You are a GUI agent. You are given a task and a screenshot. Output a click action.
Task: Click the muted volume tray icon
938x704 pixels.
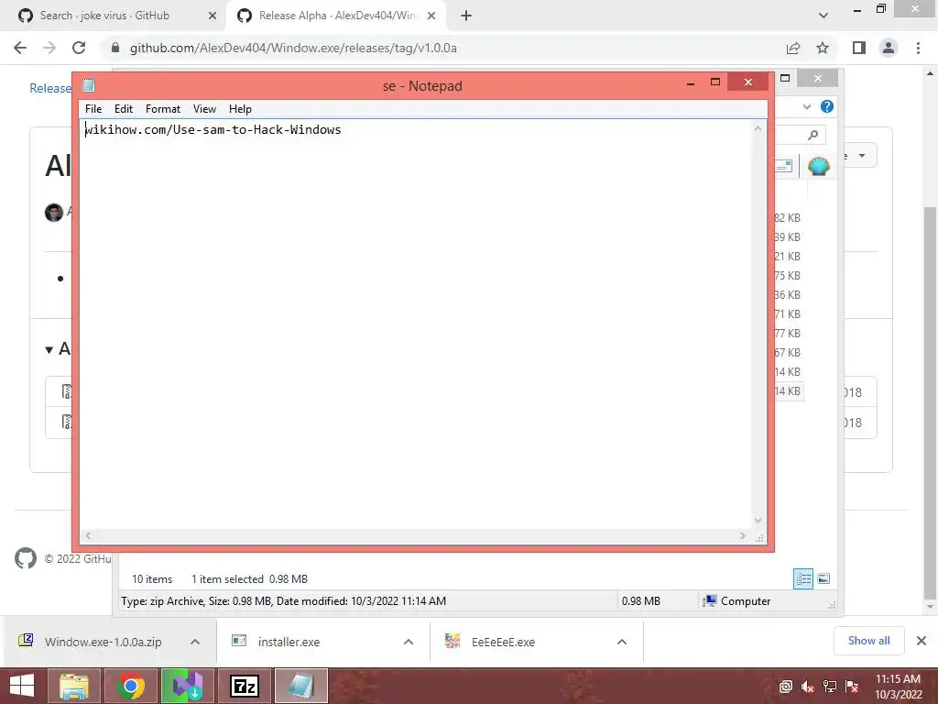click(x=808, y=687)
